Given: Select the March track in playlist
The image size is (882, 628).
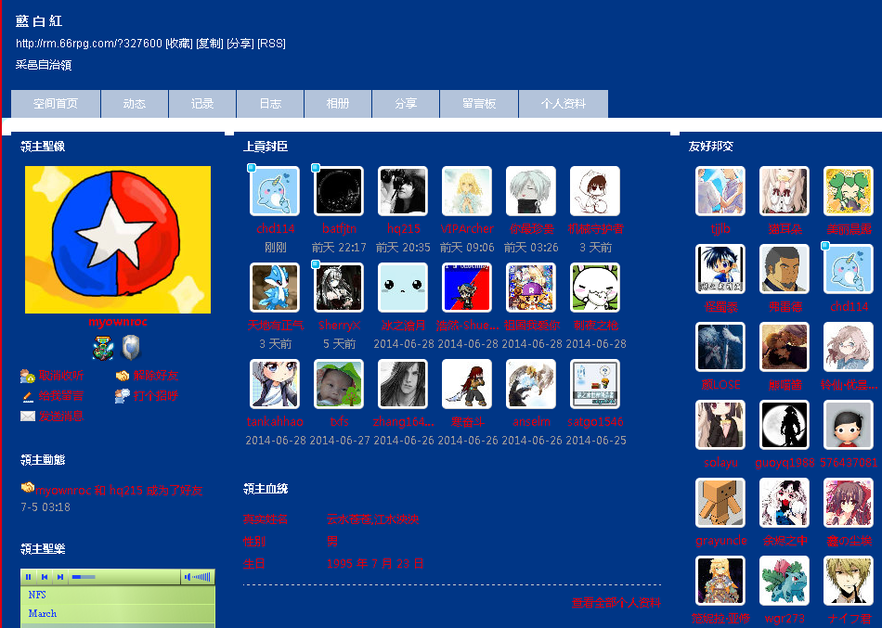Looking at the screenshot, I should pyautogui.click(x=118, y=613).
